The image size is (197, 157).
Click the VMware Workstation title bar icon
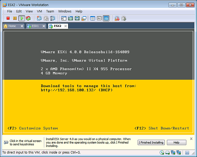click(x=5, y=5)
